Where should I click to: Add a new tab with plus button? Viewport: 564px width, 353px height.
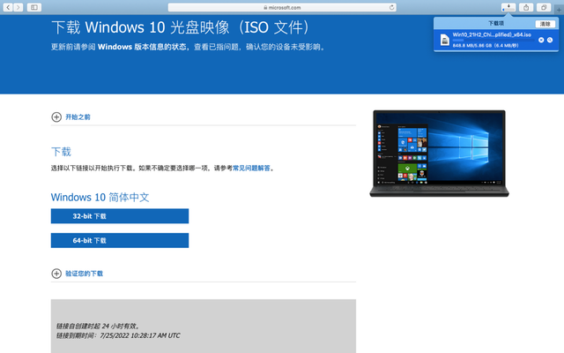point(559,10)
